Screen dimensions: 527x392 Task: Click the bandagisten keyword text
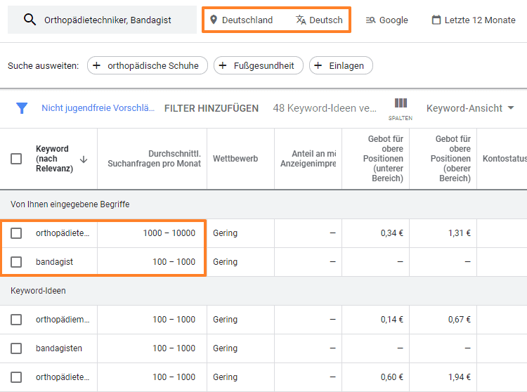click(x=59, y=348)
